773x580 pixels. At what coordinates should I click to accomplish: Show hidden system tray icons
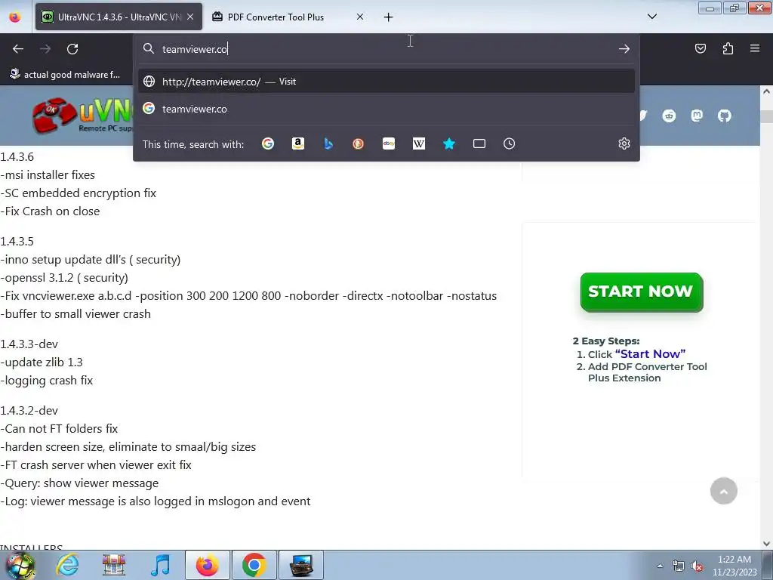[x=660, y=566]
